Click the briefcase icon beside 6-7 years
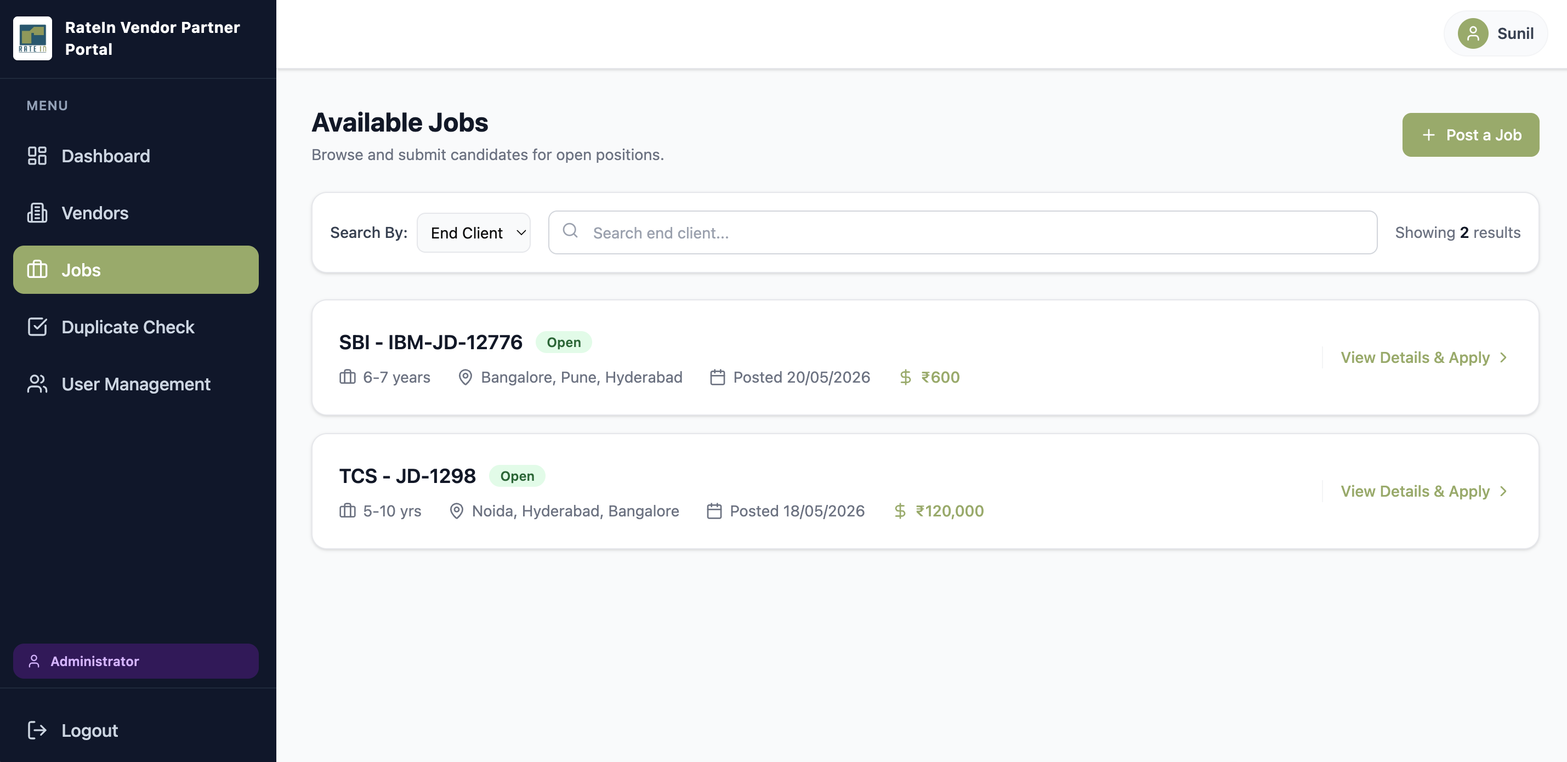1567x762 pixels. tap(348, 377)
